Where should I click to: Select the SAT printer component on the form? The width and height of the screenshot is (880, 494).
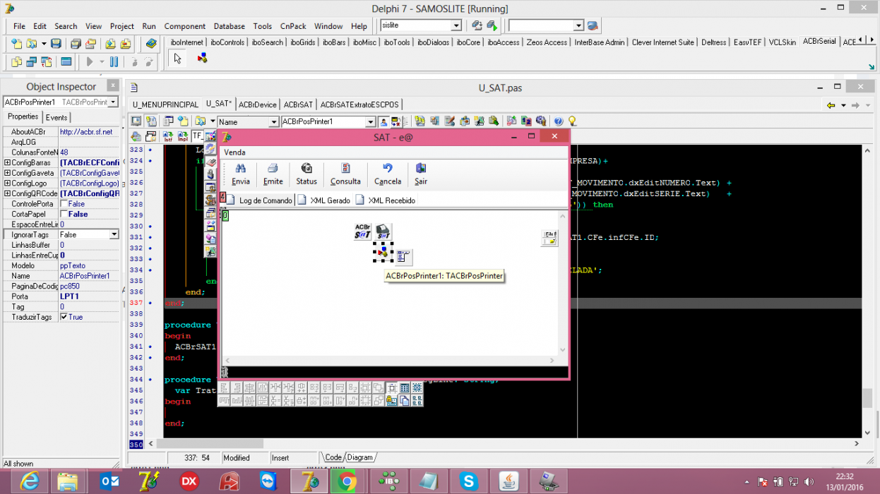point(383,231)
